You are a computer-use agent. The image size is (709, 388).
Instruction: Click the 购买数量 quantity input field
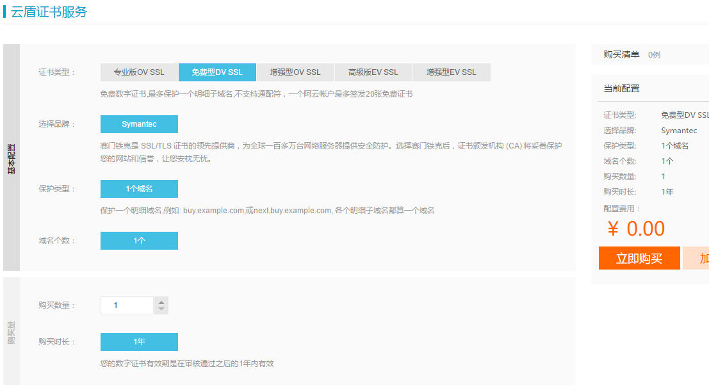click(127, 305)
